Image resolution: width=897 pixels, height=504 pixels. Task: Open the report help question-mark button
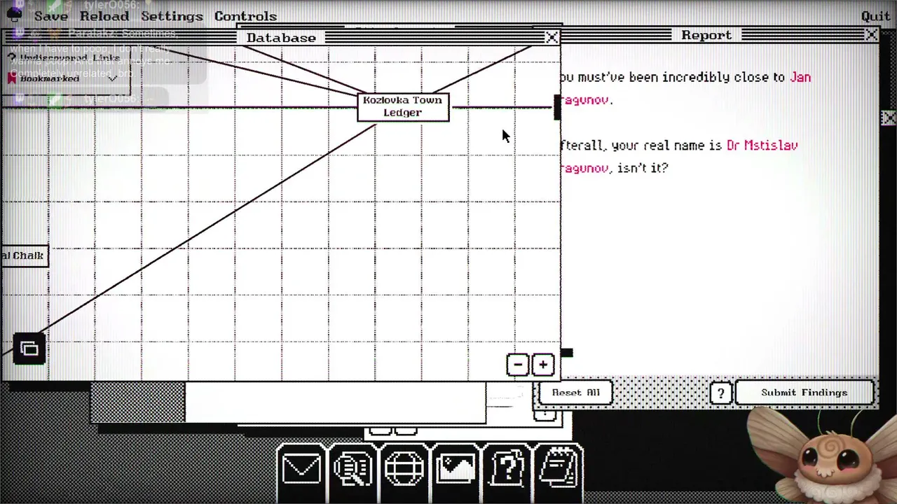pos(720,393)
